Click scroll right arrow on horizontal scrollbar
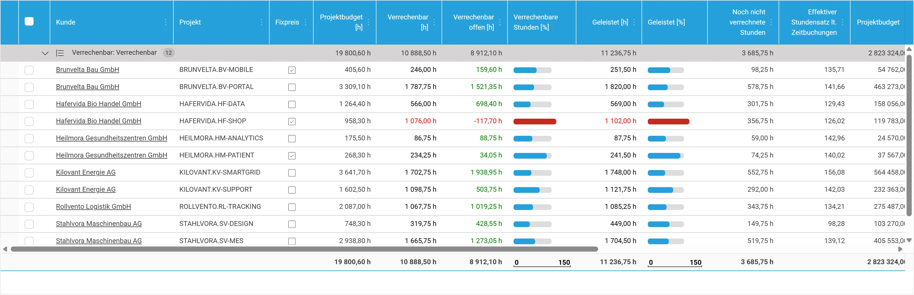This screenshot has height=295, width=914. (900, 249)
